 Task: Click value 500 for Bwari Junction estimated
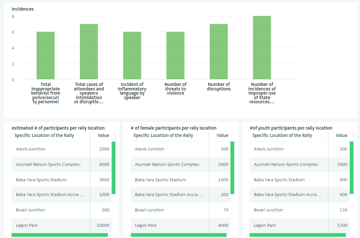coord(105,210)
